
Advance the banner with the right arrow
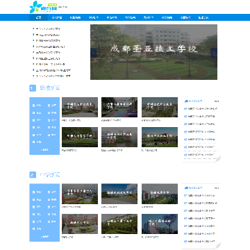[214, 53]
